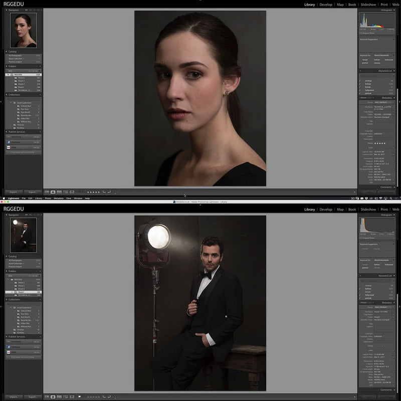Uncheck the fashion keyword checkbox
This screenshot has width=401, height=401.
359,84
